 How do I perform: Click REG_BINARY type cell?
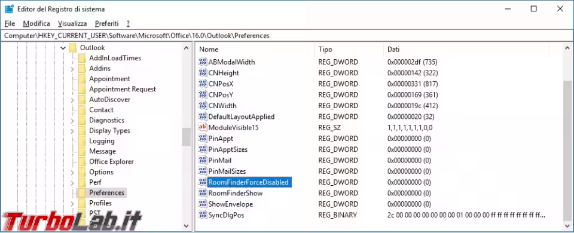point(337,214)
